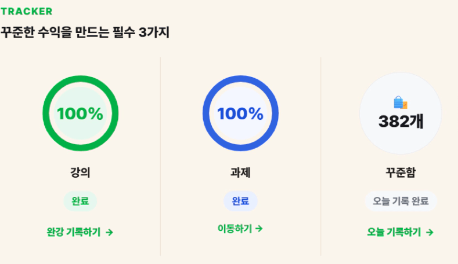The image size is (458, 264).
Task: Follow the 이동하기 link under 과제
Action: click(x=240, y=229)
